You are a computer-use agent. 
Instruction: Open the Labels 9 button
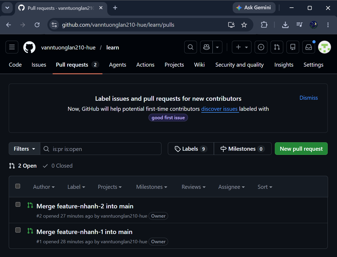tap(191, 149)
